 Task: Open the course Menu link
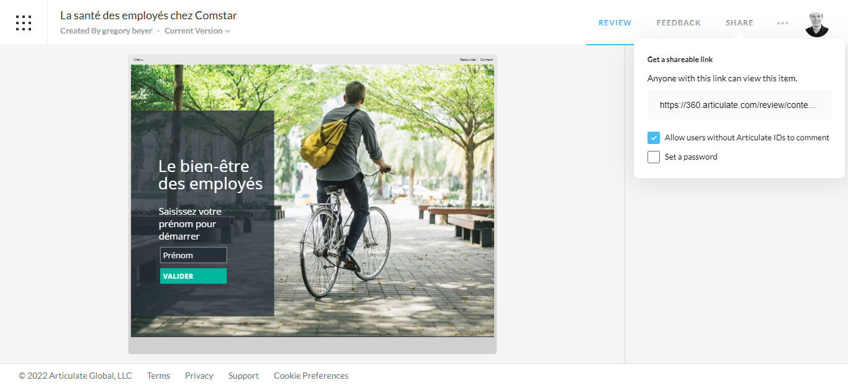tap(138, 60)
